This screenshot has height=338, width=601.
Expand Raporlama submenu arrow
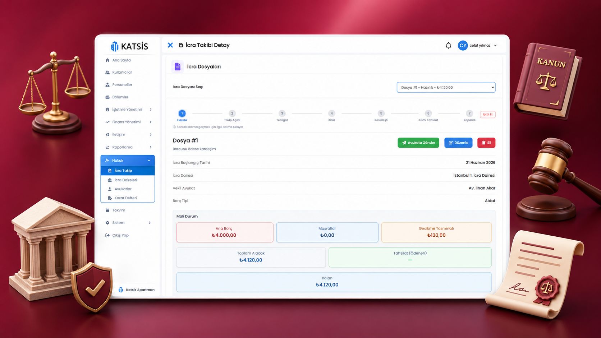click(x=151, y=147)
